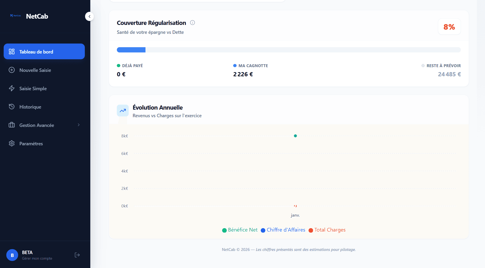485x268 pixels.
Task: Click the Historique clock icon
Action: tap(12, 106)
